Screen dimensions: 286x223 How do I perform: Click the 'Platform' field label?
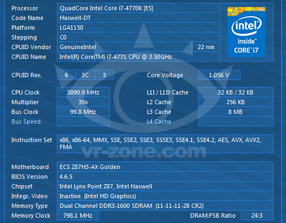click(x=23, y=28)
